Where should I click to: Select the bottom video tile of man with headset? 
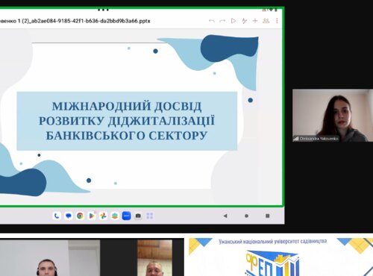coord(50,257)
